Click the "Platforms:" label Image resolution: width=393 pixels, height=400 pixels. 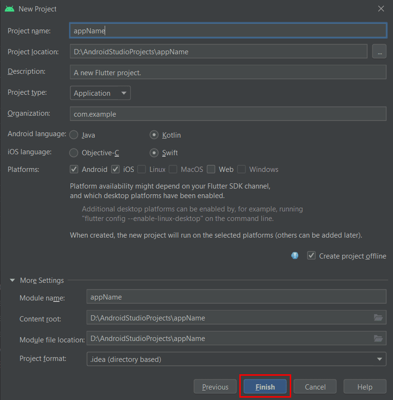(23, 170)
